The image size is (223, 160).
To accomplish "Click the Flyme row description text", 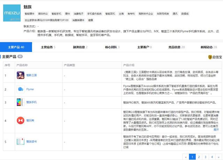I will pyautogui.click(x=171, y=90).
